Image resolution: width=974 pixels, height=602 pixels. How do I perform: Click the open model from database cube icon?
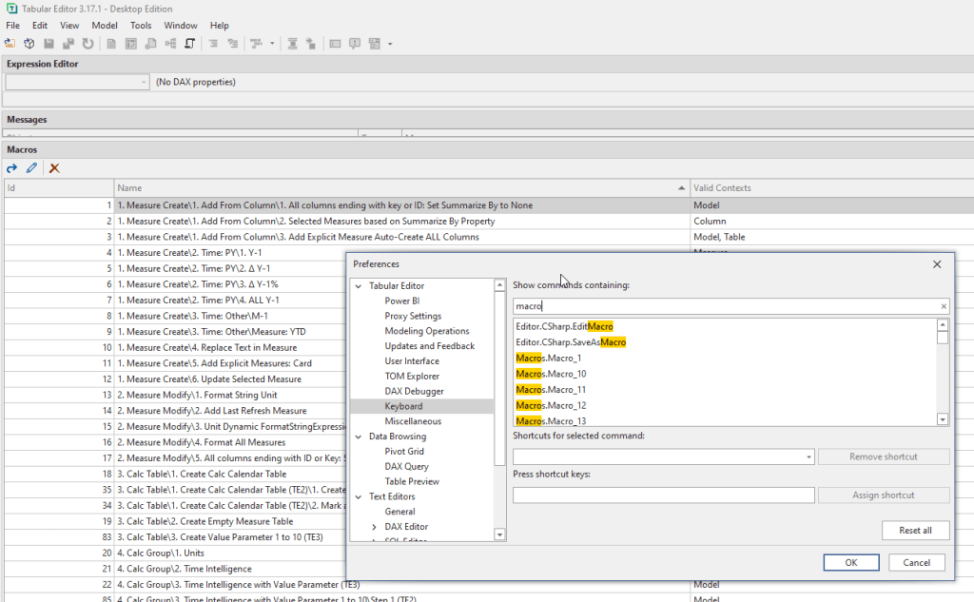[29, 44]
